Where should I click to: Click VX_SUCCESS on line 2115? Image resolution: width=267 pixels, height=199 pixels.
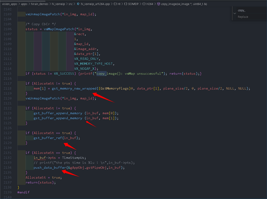(64, 74)
